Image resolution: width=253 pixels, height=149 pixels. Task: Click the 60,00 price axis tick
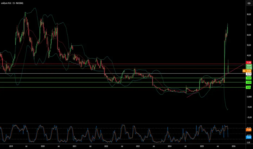tap(249, 35)
